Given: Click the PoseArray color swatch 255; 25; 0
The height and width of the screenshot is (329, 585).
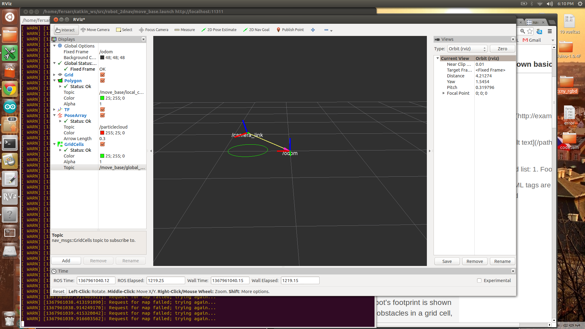Looking at the screenshot, I should pos(102,133).
